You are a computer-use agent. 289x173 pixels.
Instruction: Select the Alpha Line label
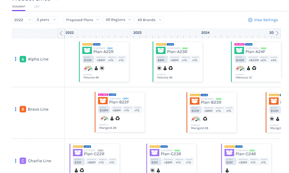click(x=38, y=59)
